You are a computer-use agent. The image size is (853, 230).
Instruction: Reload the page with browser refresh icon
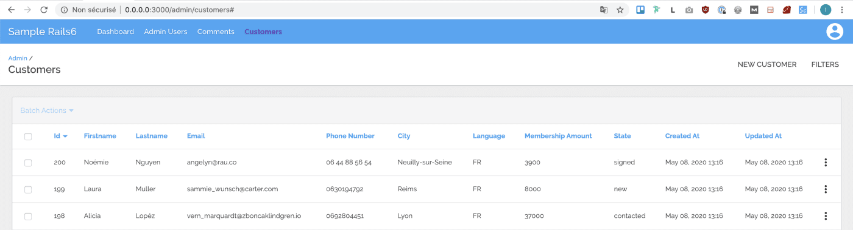[44, 10]
